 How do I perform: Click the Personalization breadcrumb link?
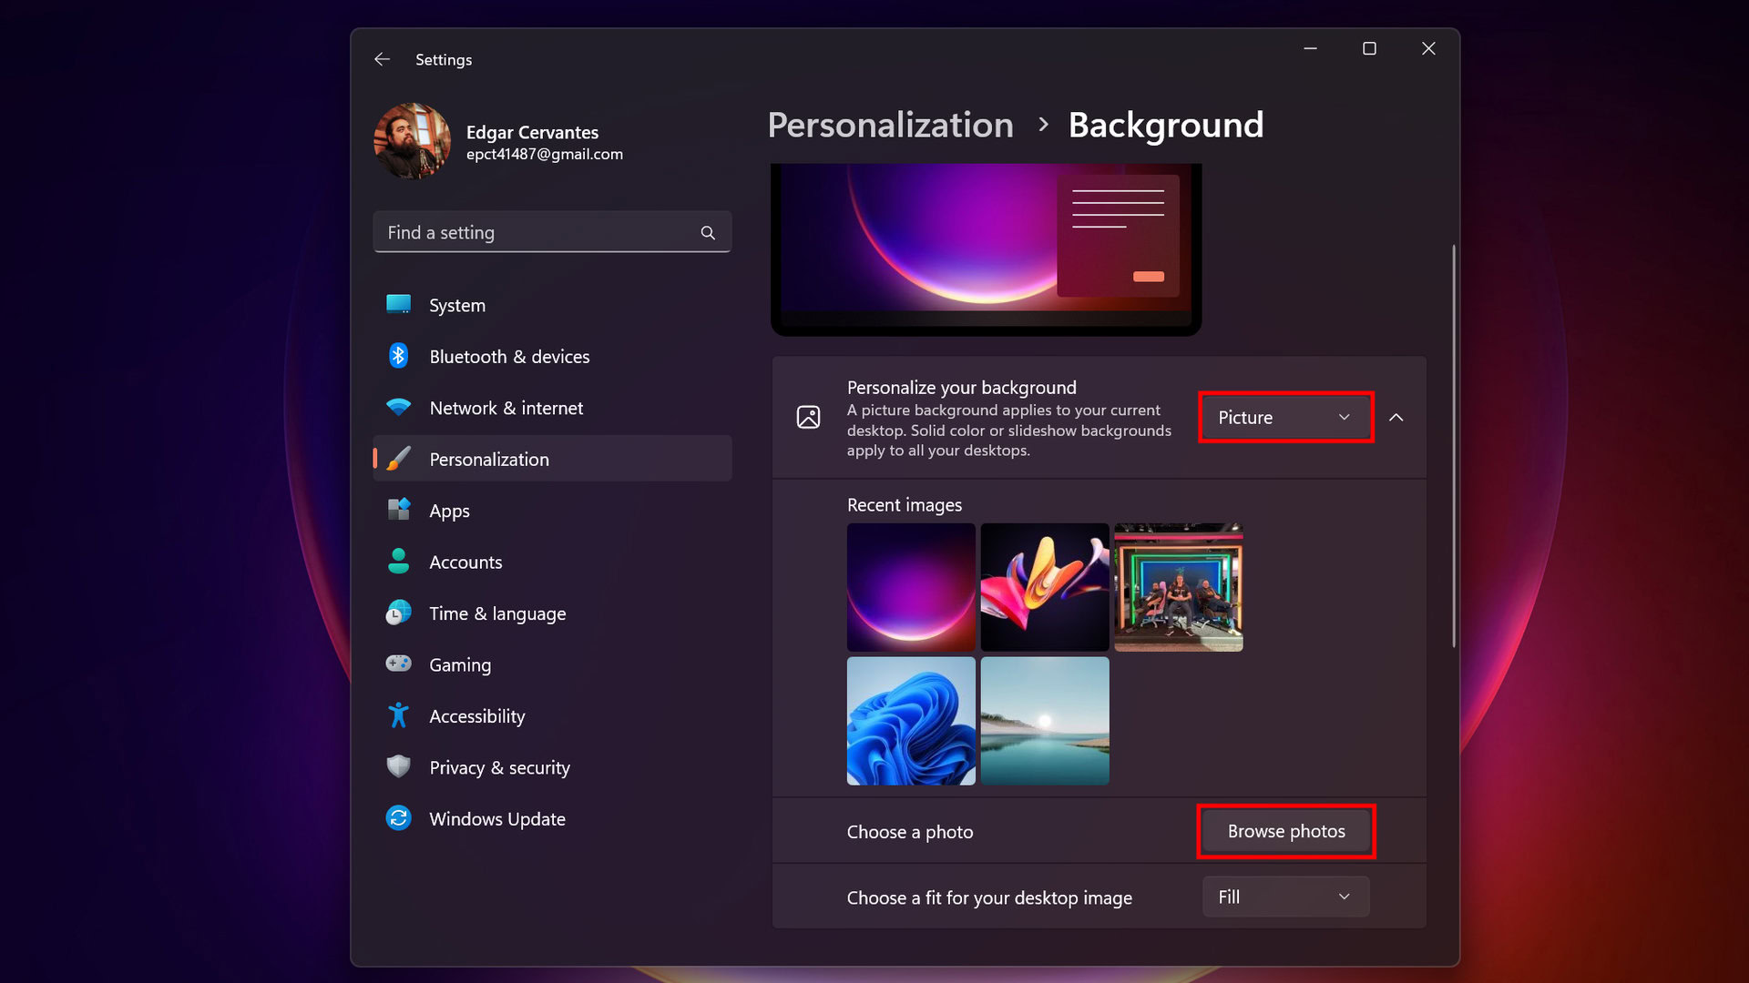pos(890,125)
